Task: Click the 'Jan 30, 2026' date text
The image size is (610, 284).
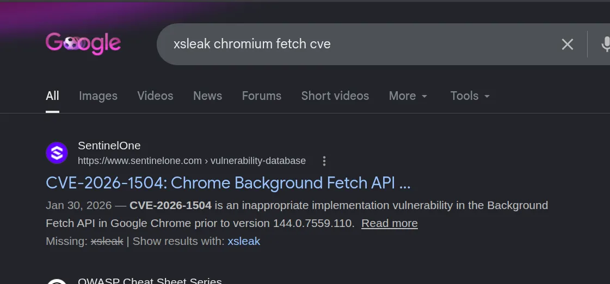Action: 78,205
